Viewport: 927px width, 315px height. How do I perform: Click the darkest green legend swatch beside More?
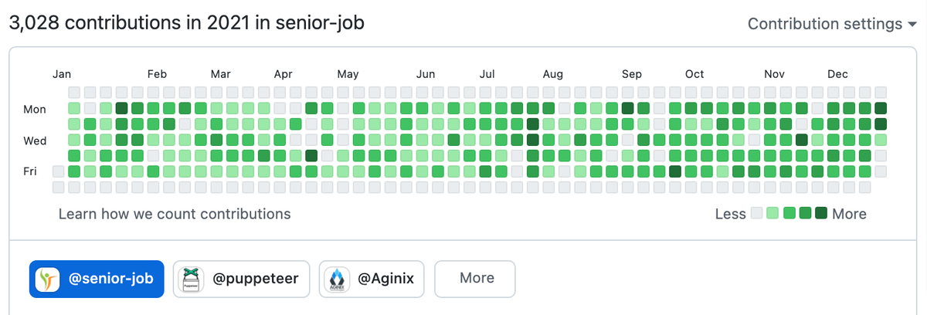pyautogui.click(x=821, y=214)
